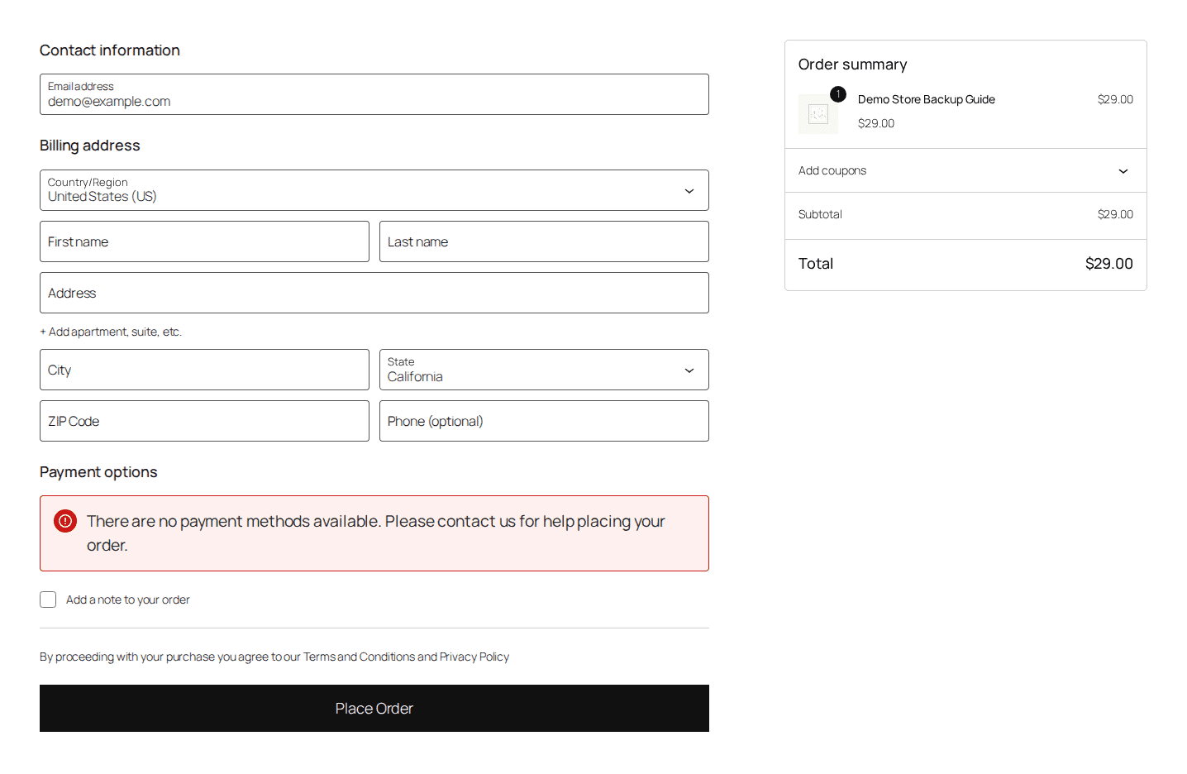Open the Terms and Conditions link
The image size is (1187, 774).
[x=359, y=657]
